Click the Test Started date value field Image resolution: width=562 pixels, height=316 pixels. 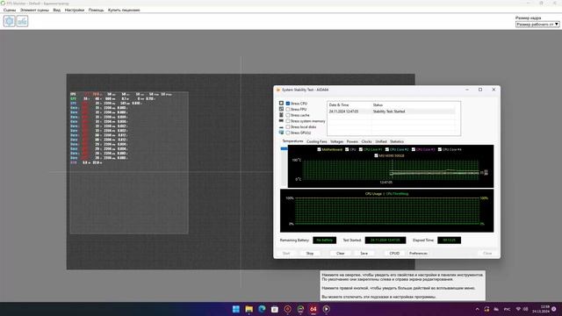385,240
